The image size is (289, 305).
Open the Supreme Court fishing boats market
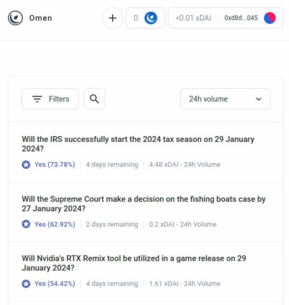[146, 213]
